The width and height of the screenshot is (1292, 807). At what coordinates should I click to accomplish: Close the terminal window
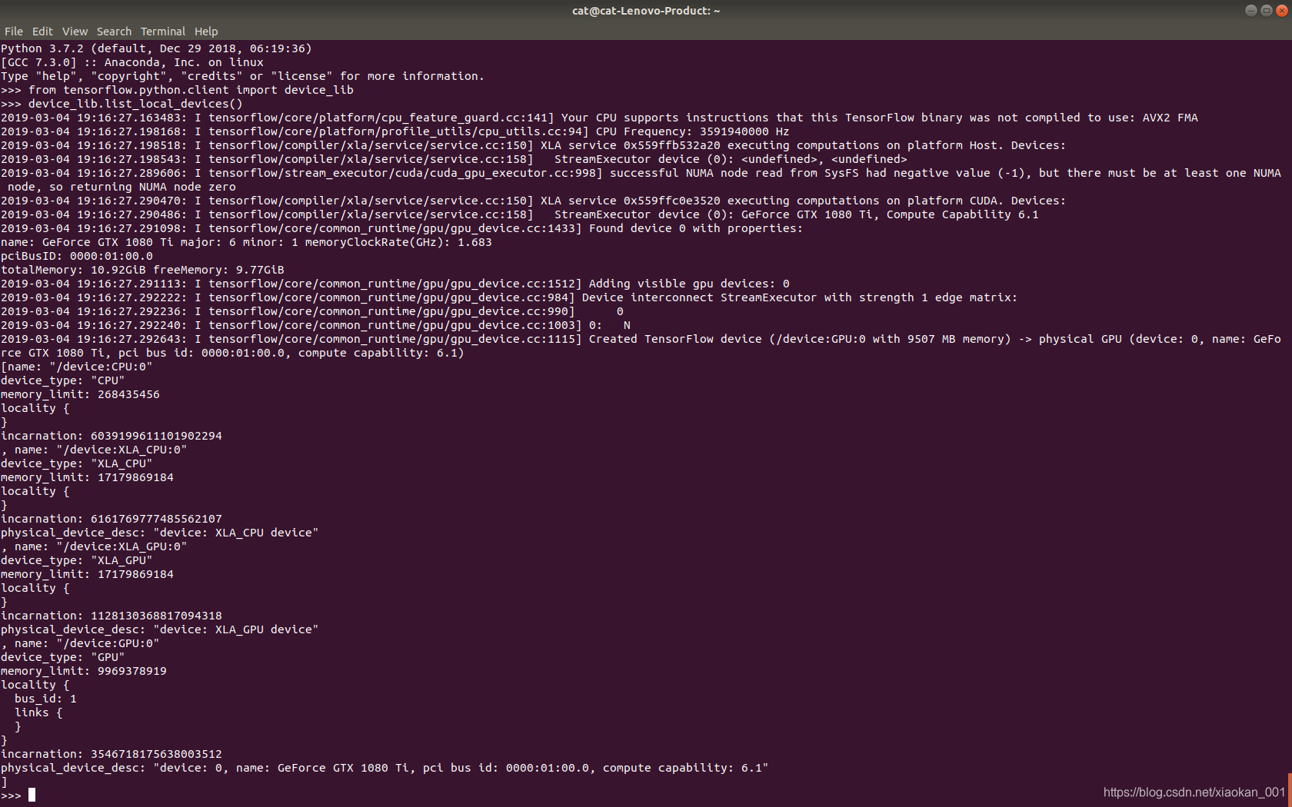(x=1281, y=10)
